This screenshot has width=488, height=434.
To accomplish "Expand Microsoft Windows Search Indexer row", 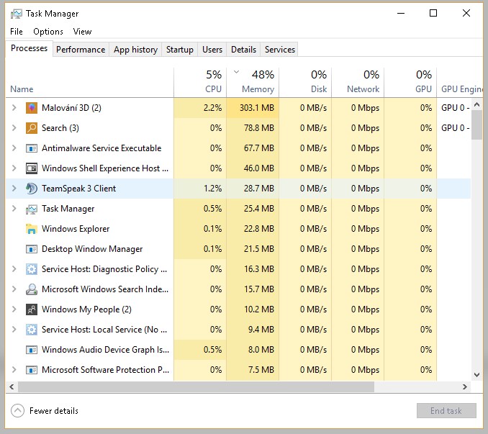I will (x=14, y=289).
